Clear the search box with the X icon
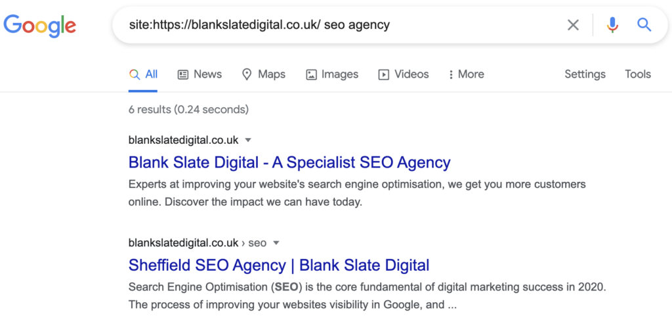The image size is (672, 318). [573, 26]
